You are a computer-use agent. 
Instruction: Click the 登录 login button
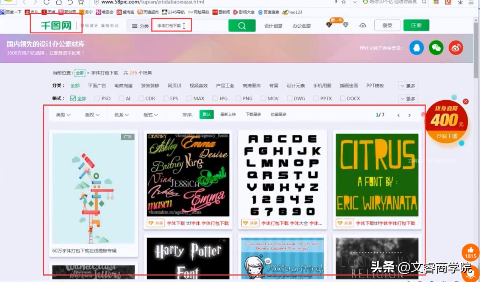click(x=387, y=25)
